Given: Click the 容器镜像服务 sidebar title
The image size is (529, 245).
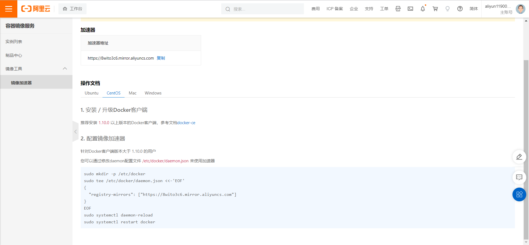Looking at the screenshot, I should (20, 26).
